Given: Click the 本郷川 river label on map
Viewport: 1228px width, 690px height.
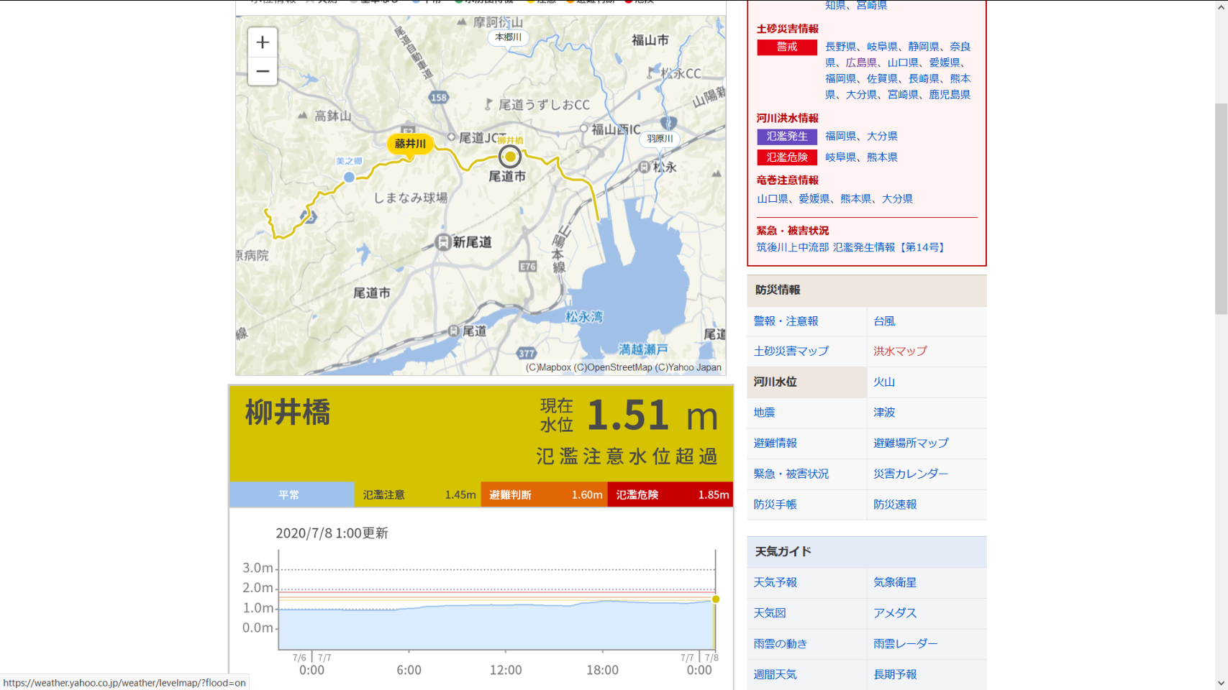Looking at the screenshot, I should pos(508,37).
